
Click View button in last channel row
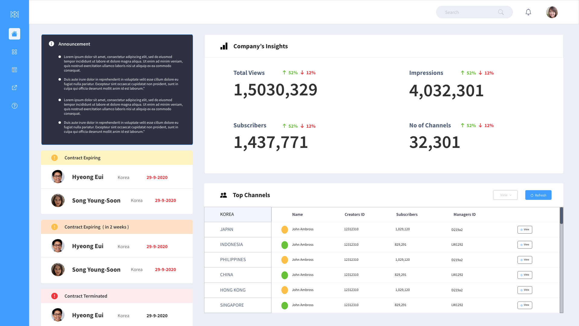click(x=525, y=305)
